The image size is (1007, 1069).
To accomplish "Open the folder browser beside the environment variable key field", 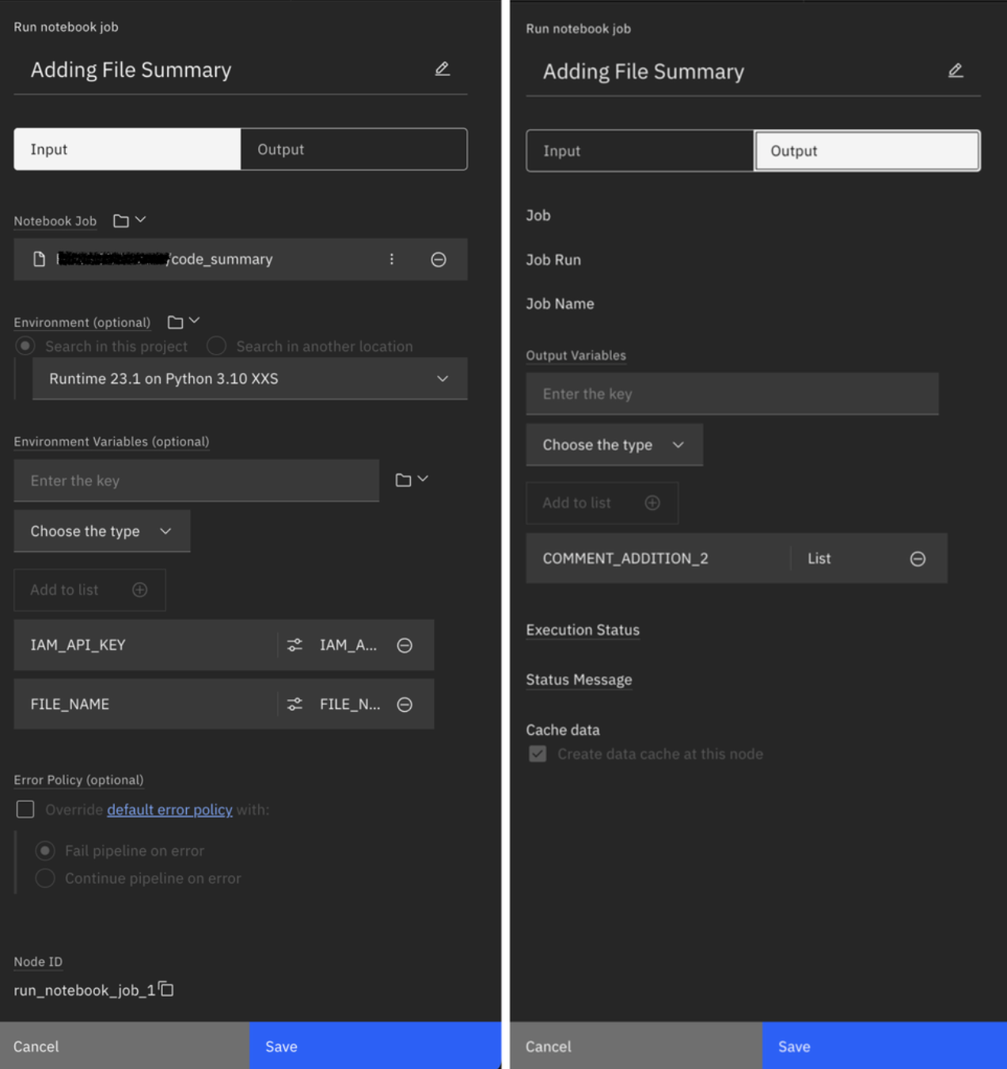I will (x=405, y=479).
